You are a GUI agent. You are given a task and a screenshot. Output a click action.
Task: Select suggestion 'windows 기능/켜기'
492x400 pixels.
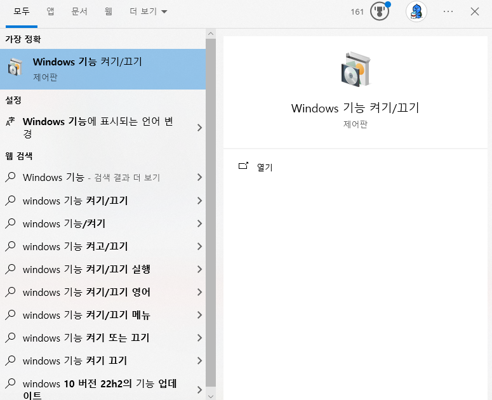(x=103, y=223)
